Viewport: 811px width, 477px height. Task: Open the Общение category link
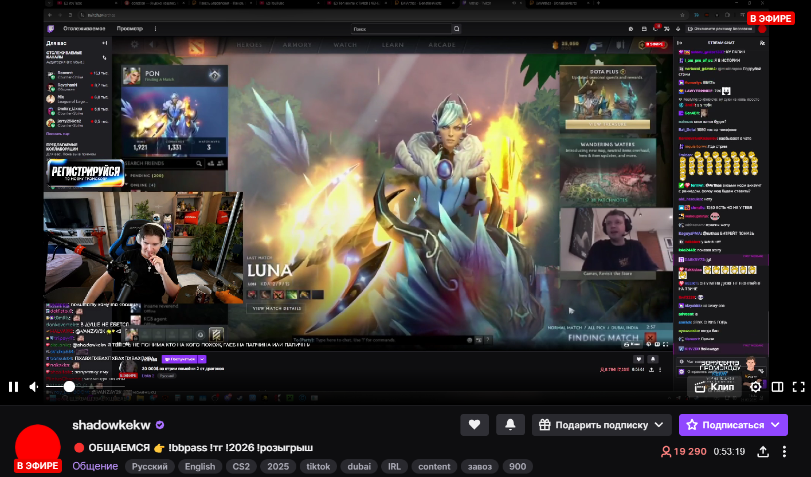[x=95, y=466]
